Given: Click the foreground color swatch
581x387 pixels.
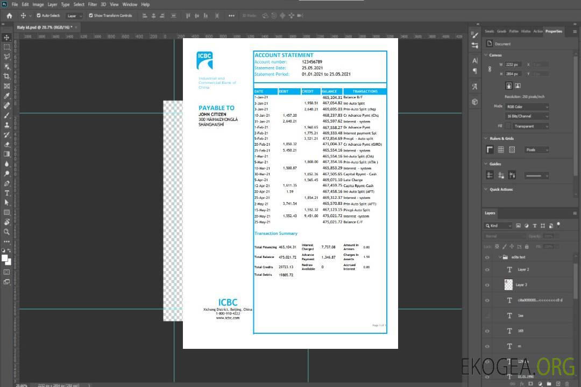Looking at the screenshot, I should 5,259.
